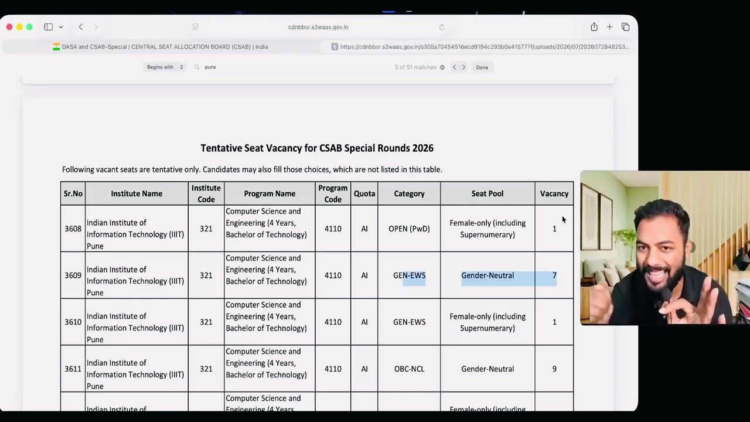Click 'Tentative Seat Vacancy' page heading

[x=317, y=148]
